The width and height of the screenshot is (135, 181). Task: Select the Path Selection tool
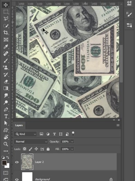[6, 123]
